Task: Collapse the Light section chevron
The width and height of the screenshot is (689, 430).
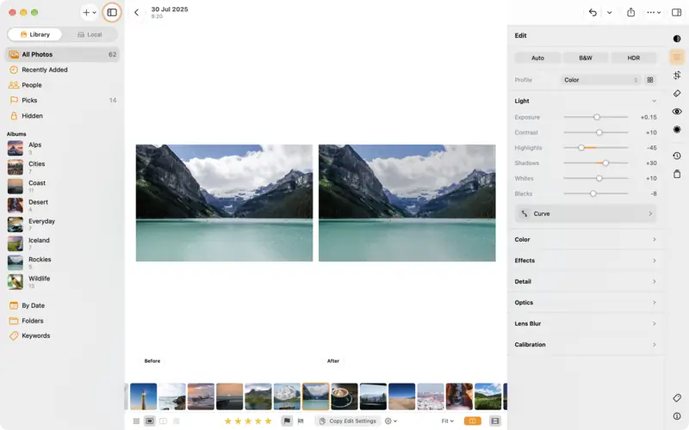Action: 655,101
